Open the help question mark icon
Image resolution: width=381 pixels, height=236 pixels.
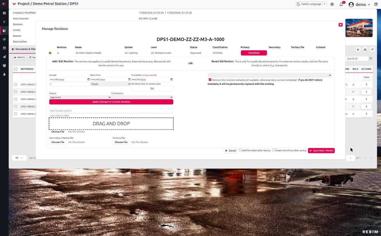[x=376, y=4]
